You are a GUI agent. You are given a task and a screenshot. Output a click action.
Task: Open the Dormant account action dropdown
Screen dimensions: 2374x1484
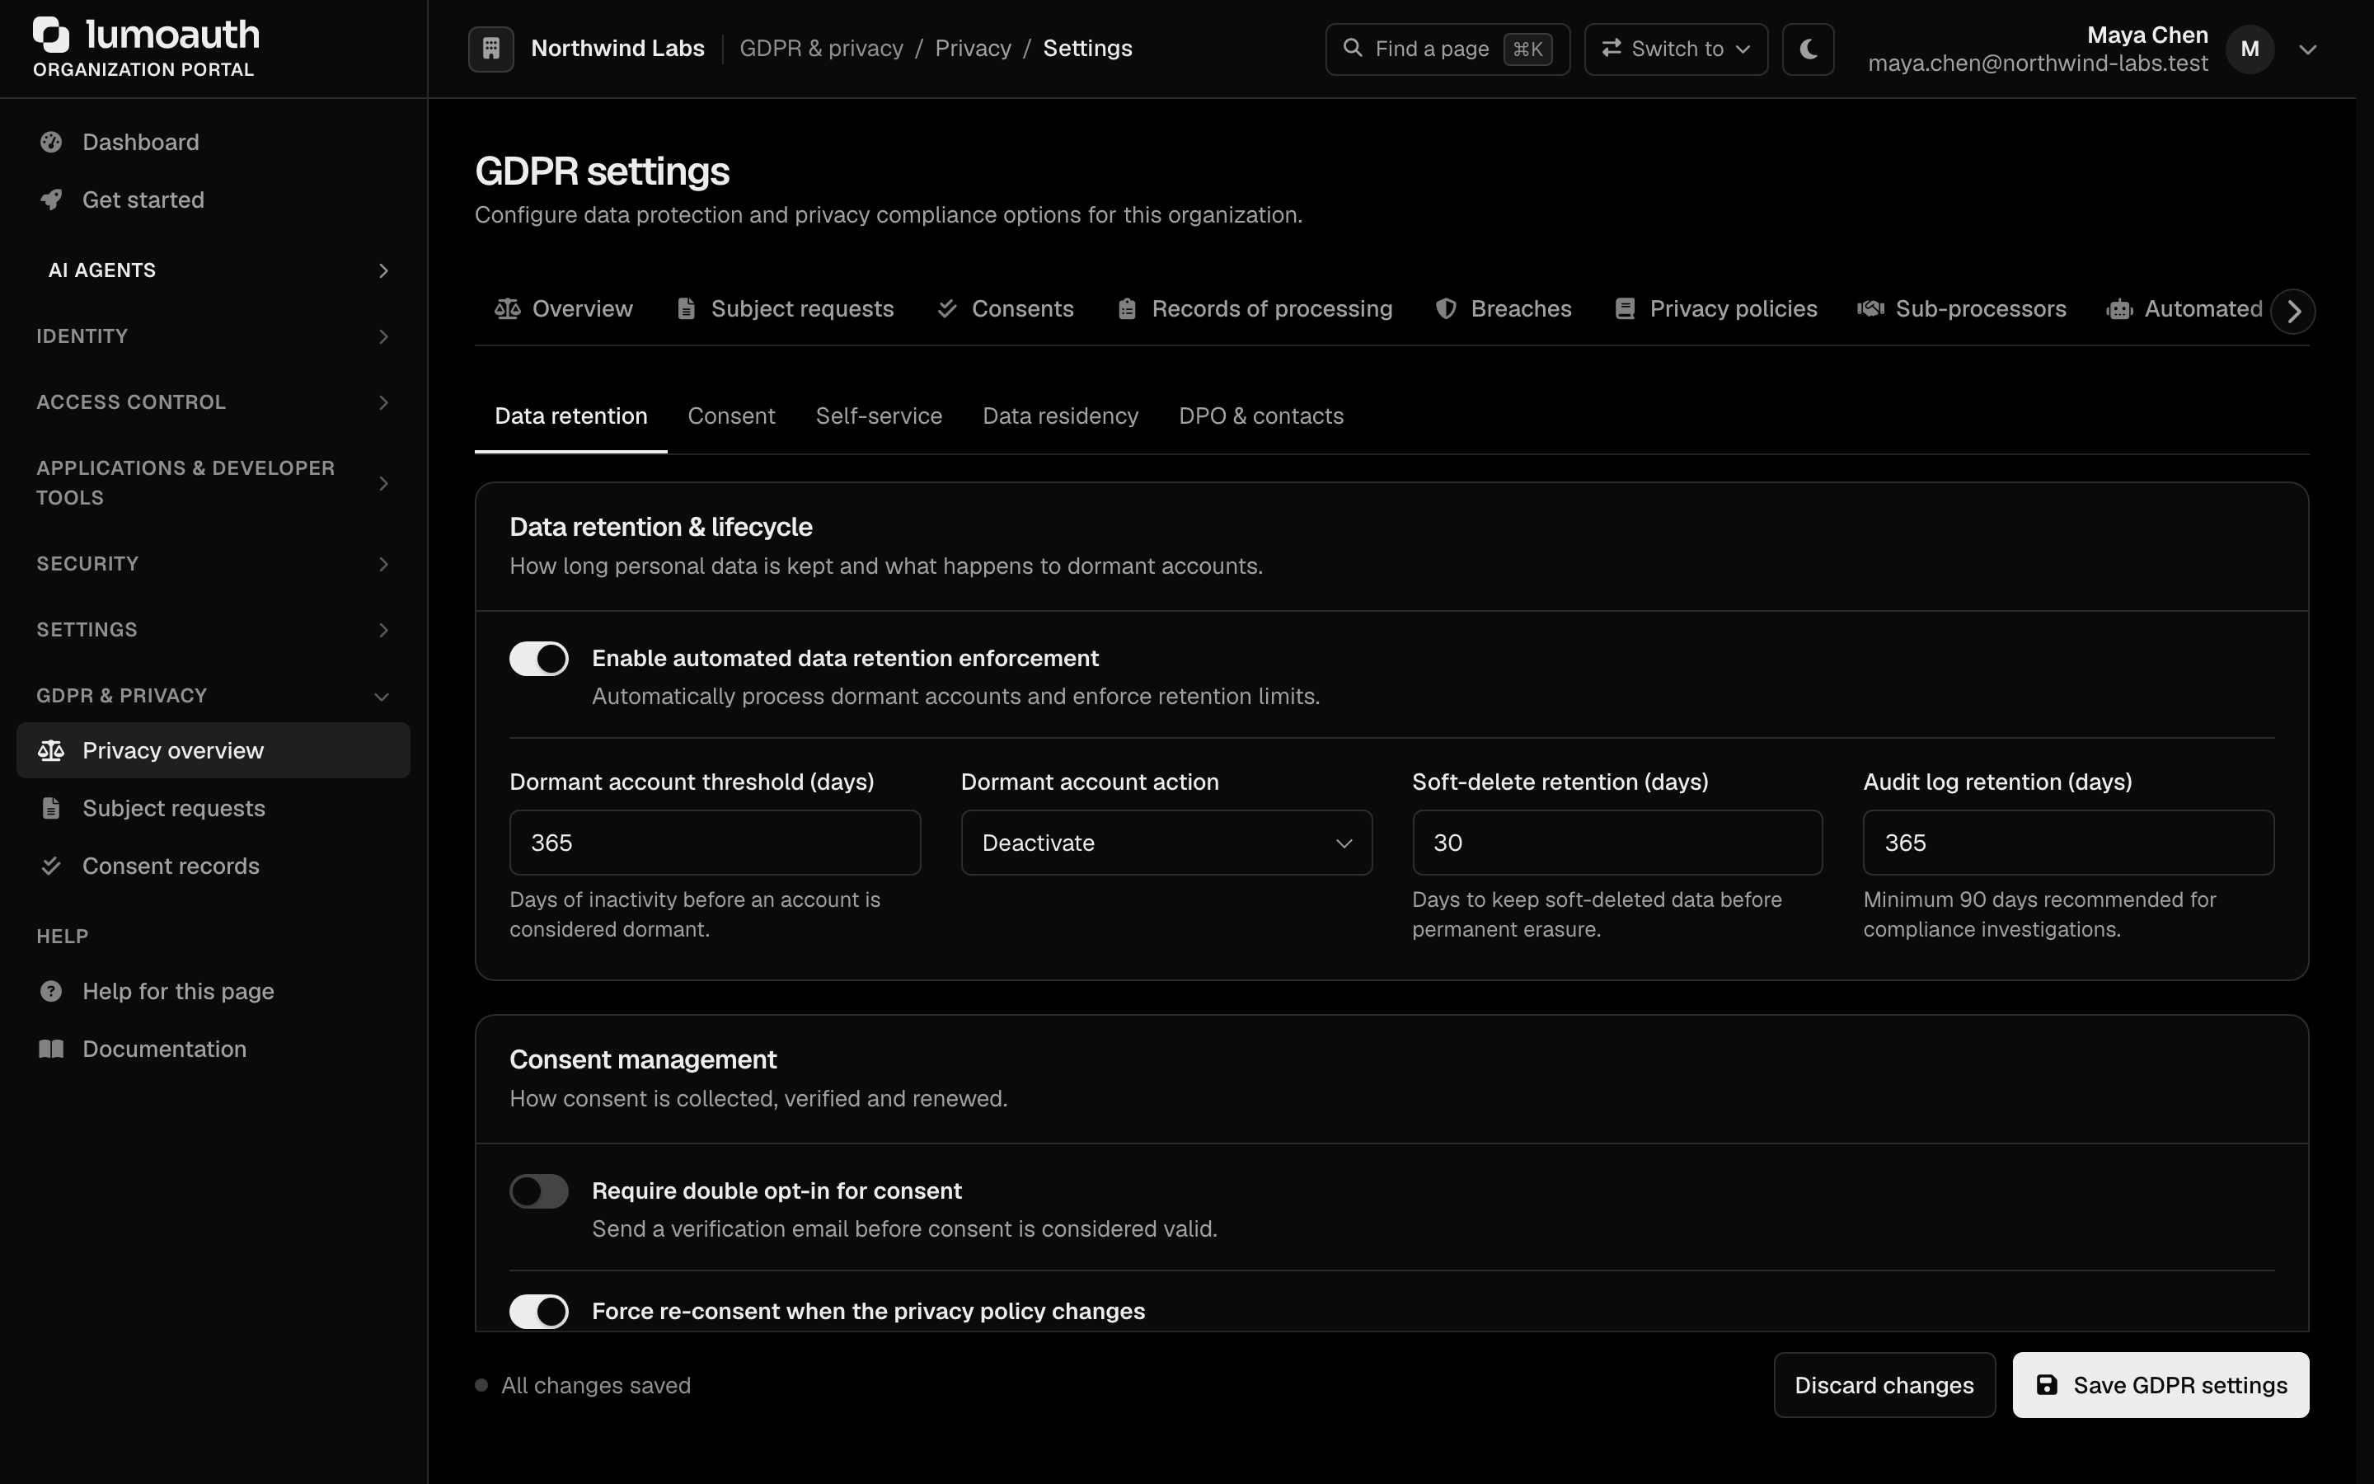(1166, 843)
